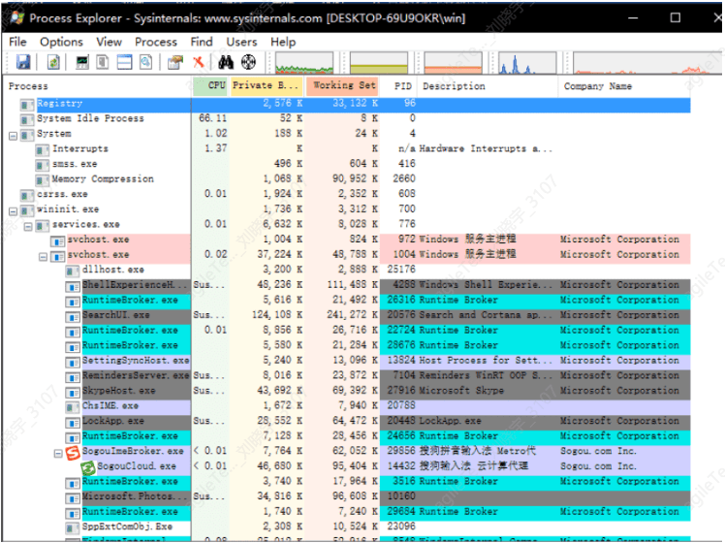This screenshot has height=543, width=725.
Task: Click the SogouImeBroker.exe red S icon
Action: point(73,452)
